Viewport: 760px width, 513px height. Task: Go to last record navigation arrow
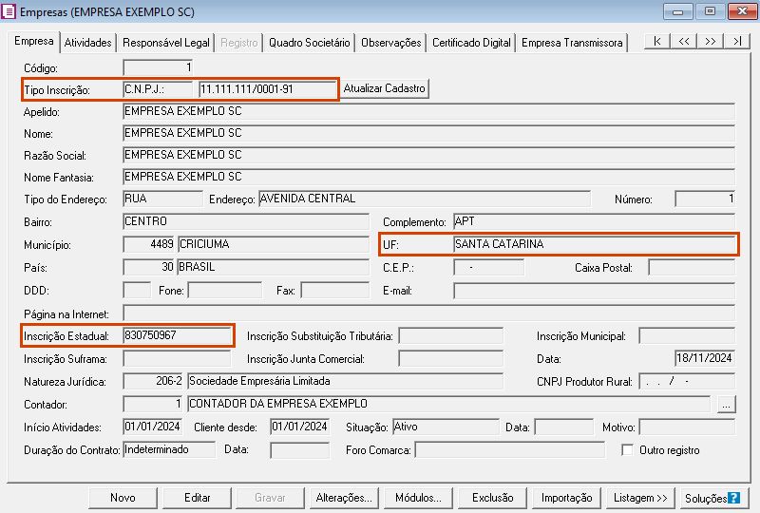click(737, 41)
